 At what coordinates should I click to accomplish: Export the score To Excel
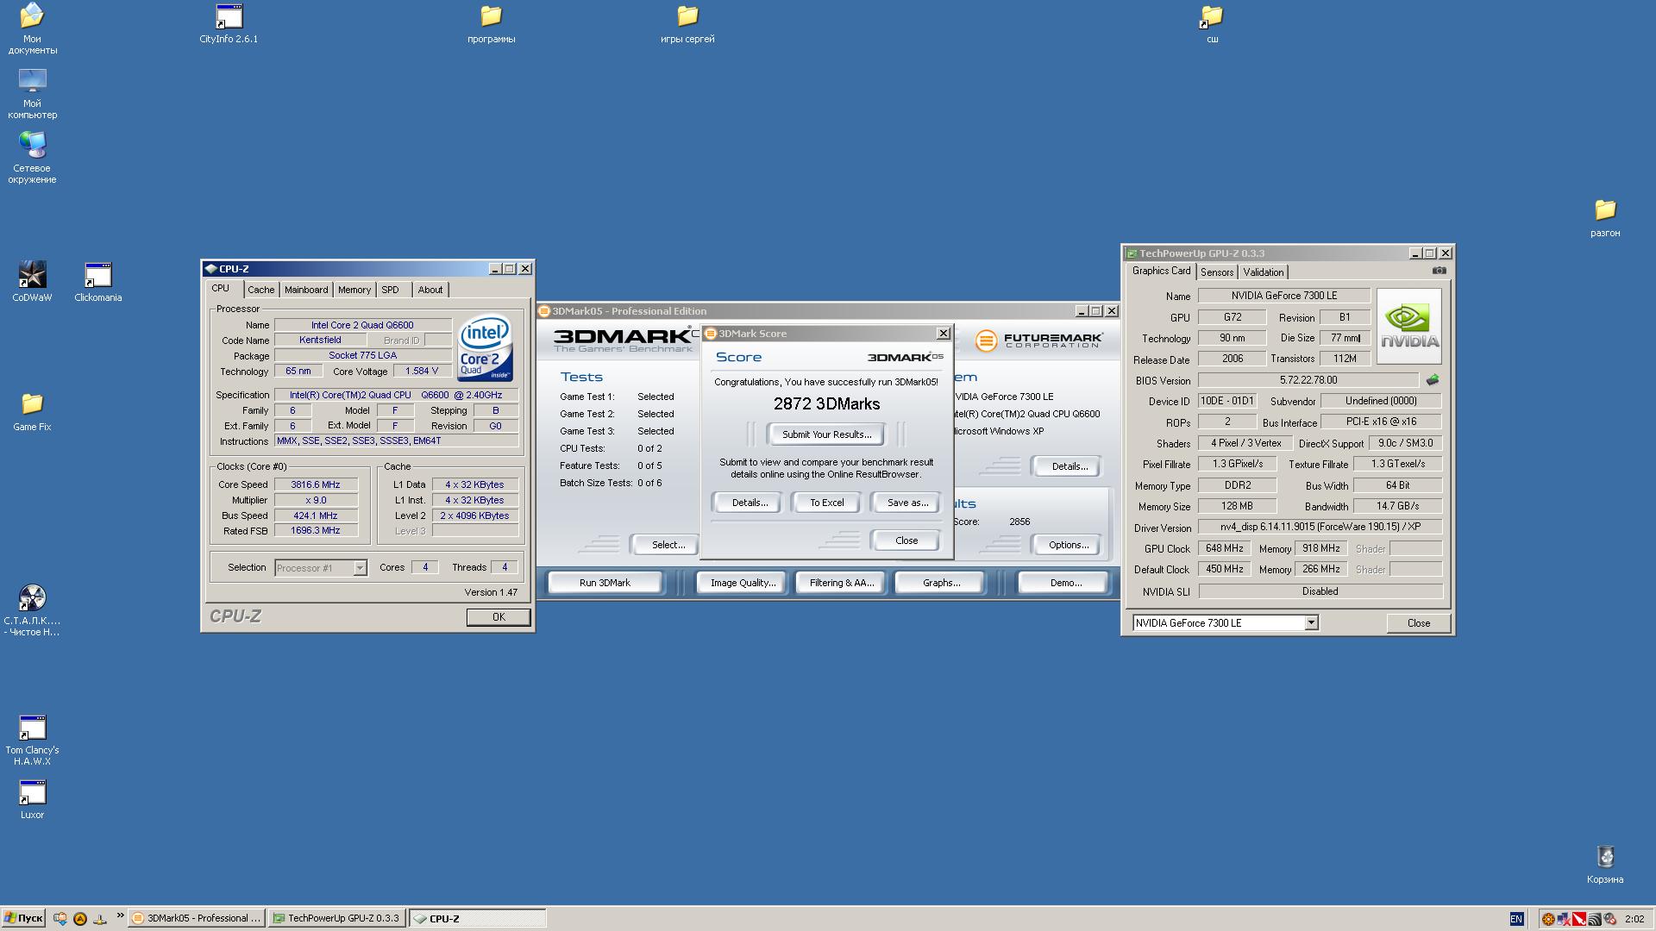pyautogui.click(x=826, y=503)
